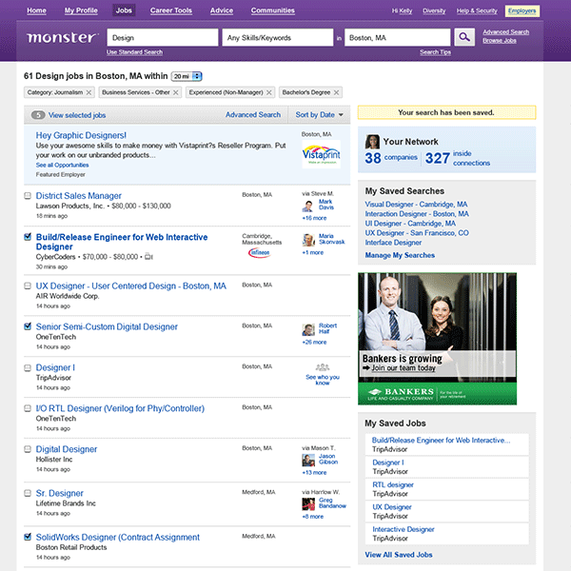The height and width of the screenshot is (571, 571).
Task: Click the Infineon company logo
Action: (259, 252)
